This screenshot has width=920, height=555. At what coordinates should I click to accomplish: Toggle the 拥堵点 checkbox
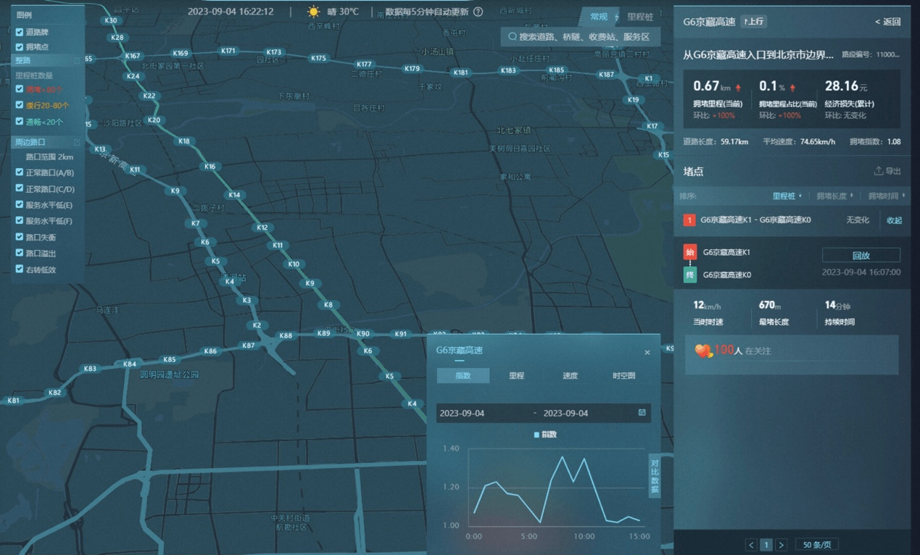point(20,46)
